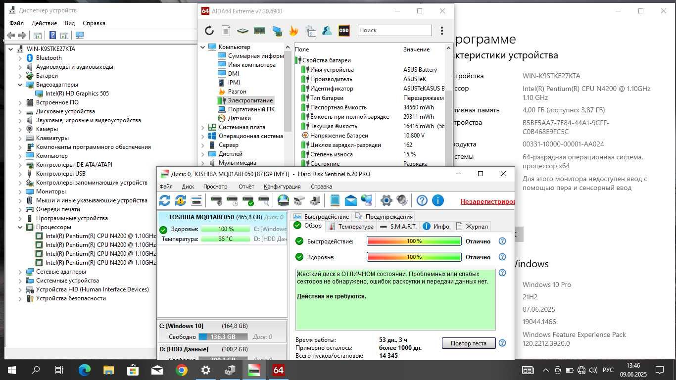This screenshot has height=380, width=676.
Task: Switch to the Температура tab
Action: pyautogui.click(x=351, y=226)
